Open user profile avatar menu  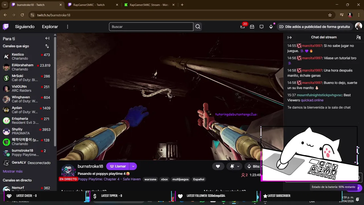(x=358, y=26)
